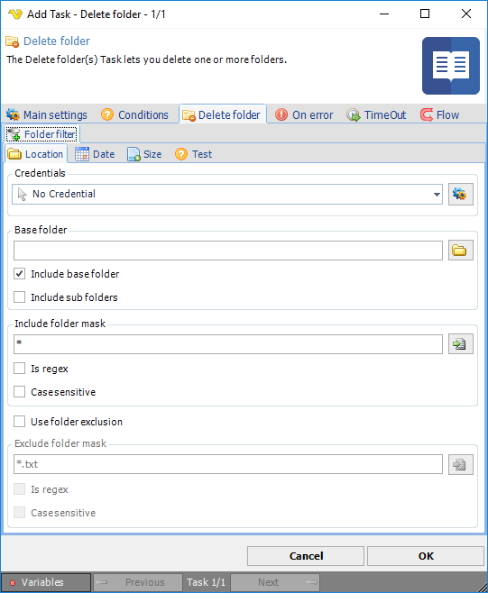Open the Location sub-tab
Image resolution: width=488 pixels, height=593 pixels.
pyautogui.click(x=35, y=154)
